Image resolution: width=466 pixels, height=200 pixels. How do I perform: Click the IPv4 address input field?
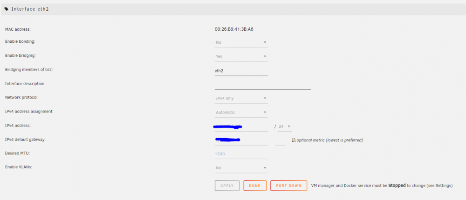(241, 127)
